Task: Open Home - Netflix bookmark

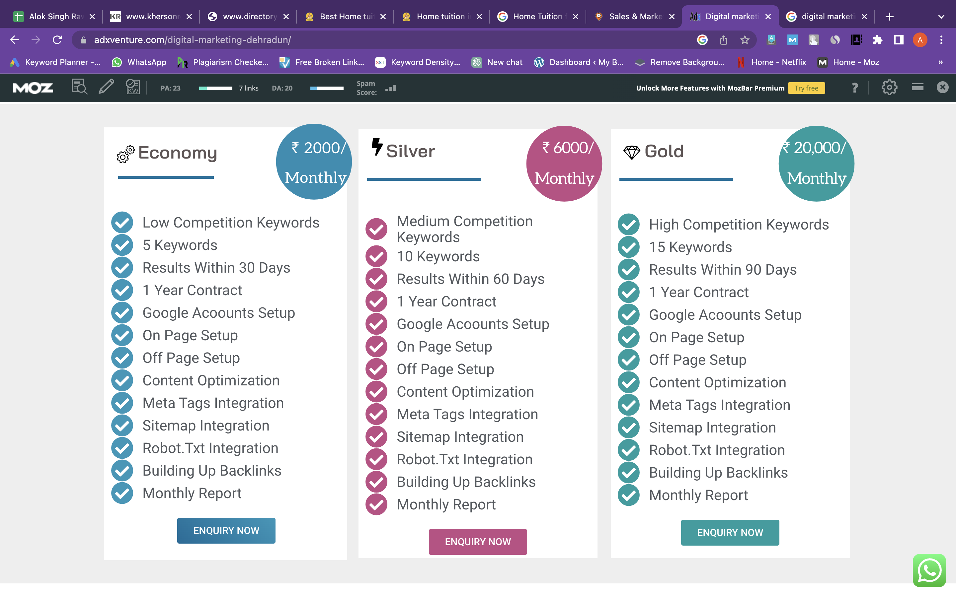Action: [x=772, y=62]
